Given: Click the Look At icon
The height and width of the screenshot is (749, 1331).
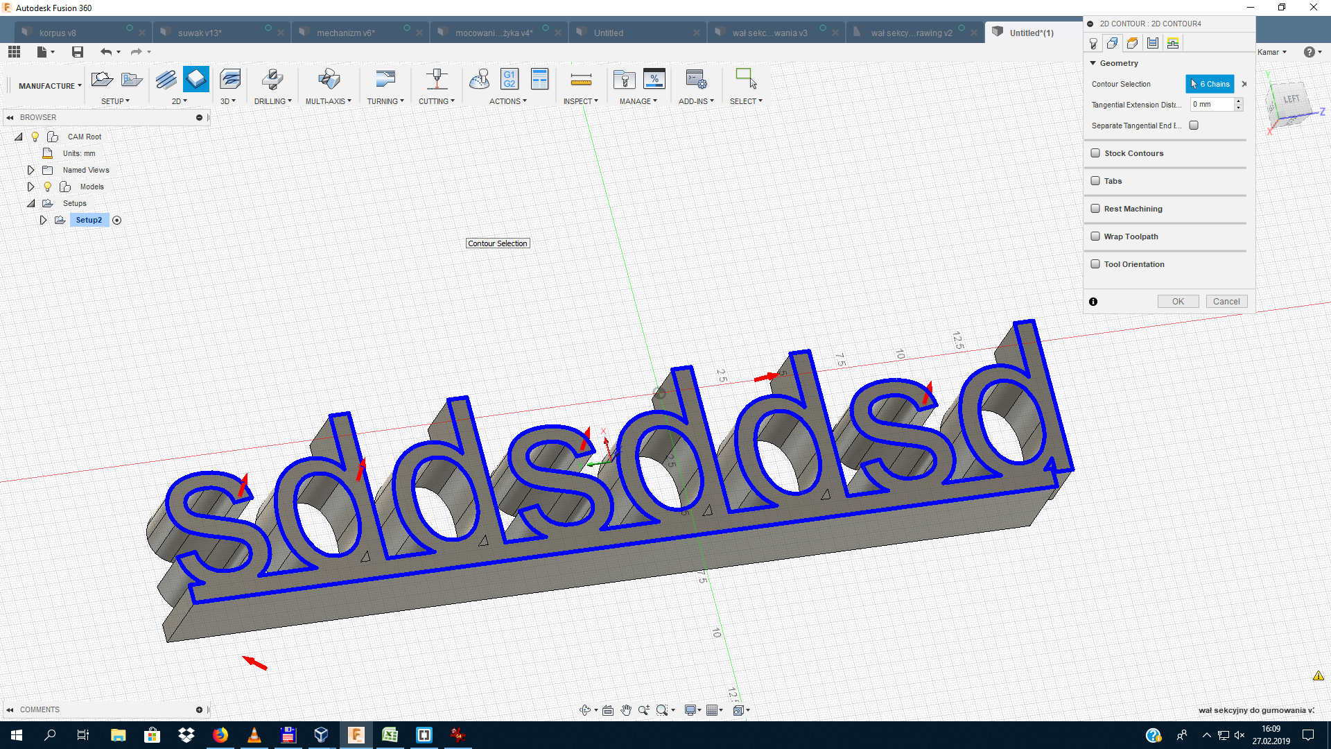Looking at the screenshot, I should (608, 710).
